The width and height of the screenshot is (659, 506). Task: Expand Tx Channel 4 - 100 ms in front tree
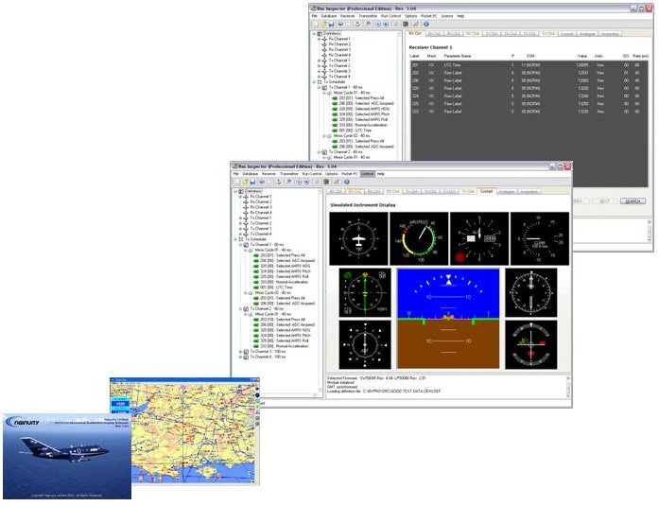coord(240,358)
